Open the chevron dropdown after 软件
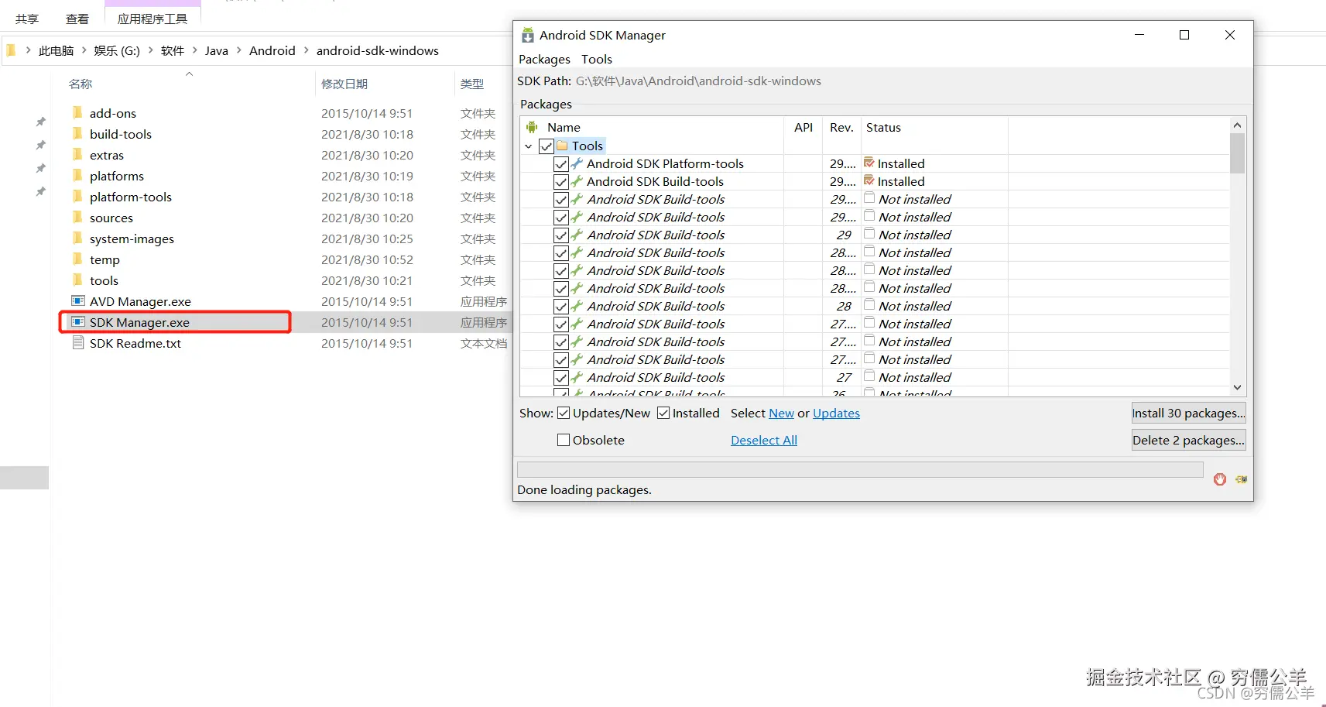Image resolution: width=1326 pixels, height=707 pixels. coord(194,50)
